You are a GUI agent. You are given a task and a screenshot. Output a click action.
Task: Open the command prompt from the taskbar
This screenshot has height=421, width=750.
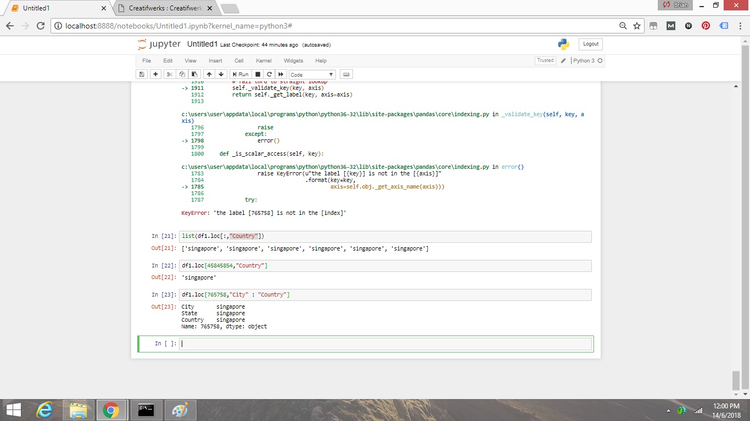(145, 410)
